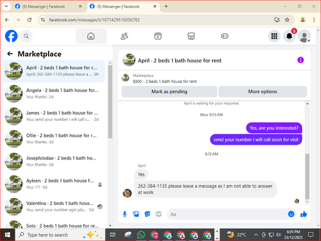
Task: Click the chat list scrollbar thumb
Action: pyautogui.click(x=110, y=102)
